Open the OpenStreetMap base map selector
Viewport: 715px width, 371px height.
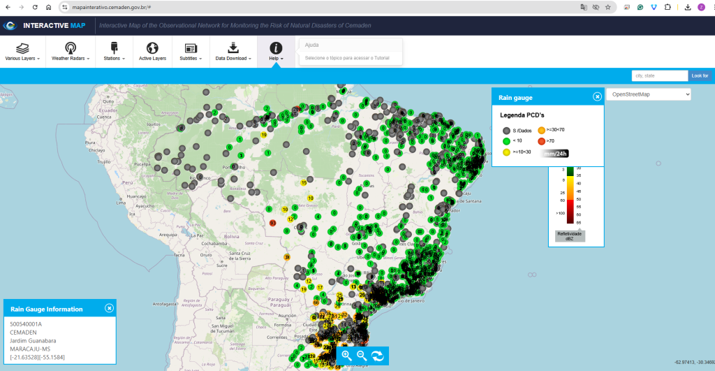coord(649,94)
